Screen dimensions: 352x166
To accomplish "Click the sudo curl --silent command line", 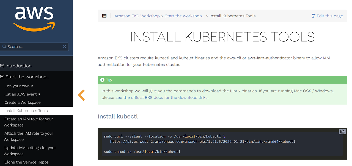I will tap(164, 136).
